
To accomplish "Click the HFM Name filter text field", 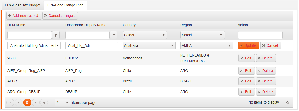I will point(30,35).
